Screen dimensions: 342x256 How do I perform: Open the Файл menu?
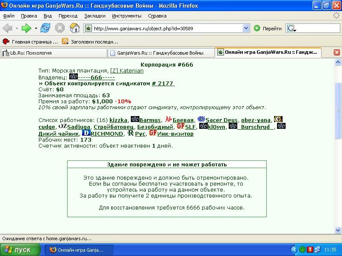click(9, 16)
